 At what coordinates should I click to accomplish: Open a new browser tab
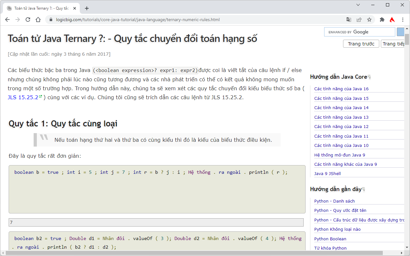[x=86, y=8]
